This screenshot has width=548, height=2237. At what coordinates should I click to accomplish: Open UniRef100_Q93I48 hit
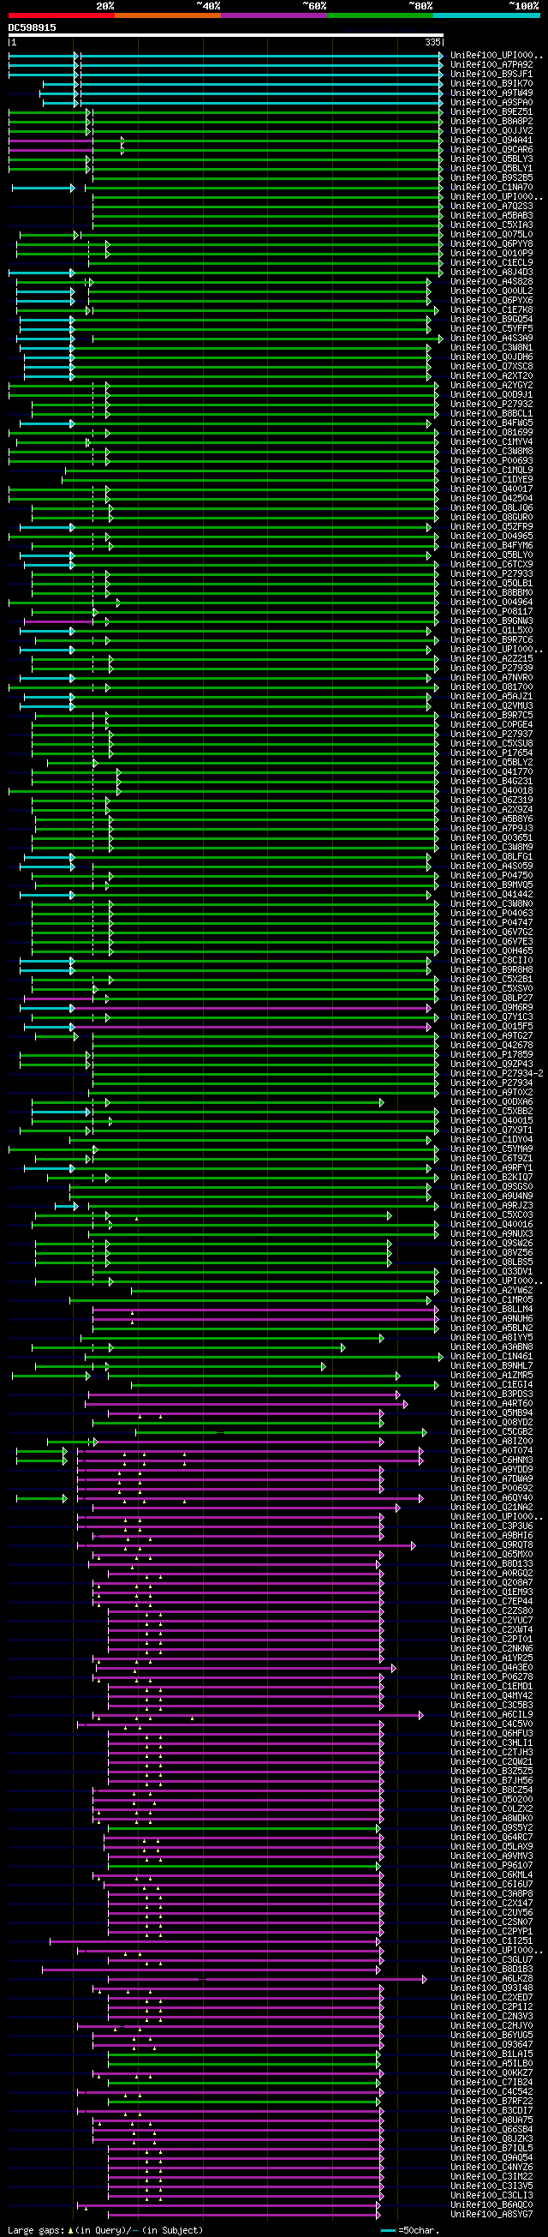491,1988
